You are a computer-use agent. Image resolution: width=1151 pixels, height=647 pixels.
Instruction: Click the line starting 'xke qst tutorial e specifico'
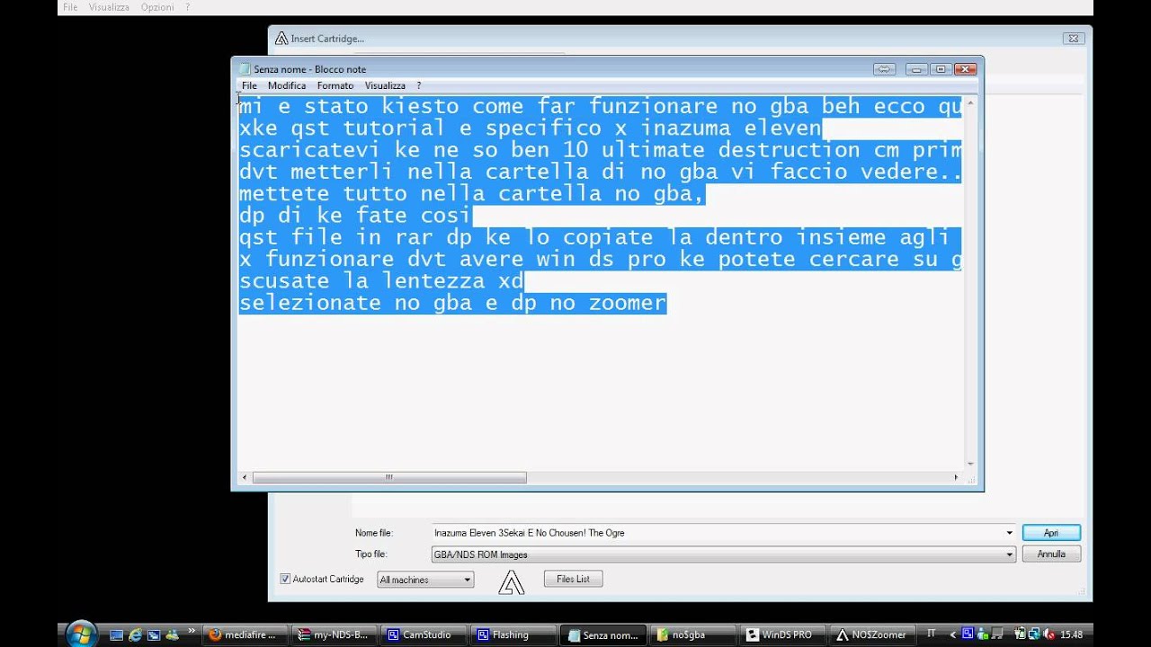point(531,129)
